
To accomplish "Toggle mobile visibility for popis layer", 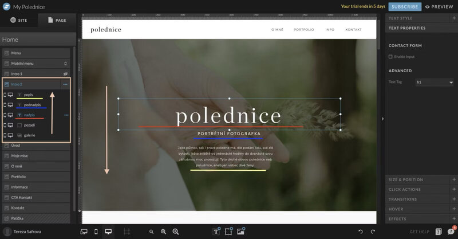I will 5,95.
